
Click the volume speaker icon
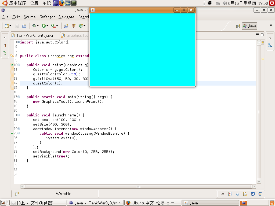(x=225, y=3)
